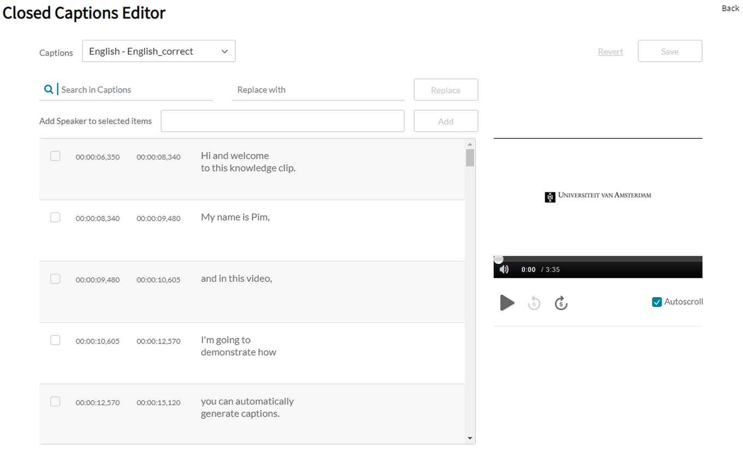Select the 'Hi and welcome' caption checkbox
Viewport: 743px width, 450px height.
tap(55, 156)
